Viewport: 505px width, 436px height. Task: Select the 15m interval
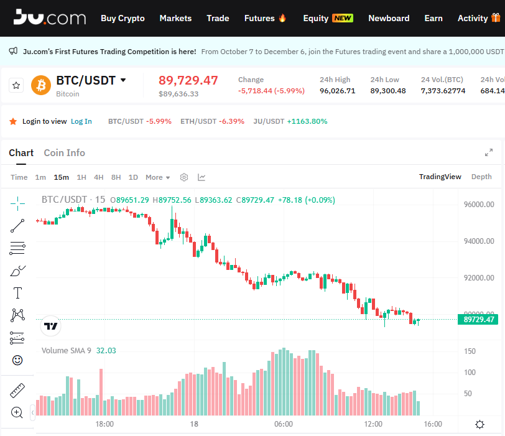pos(61,177)
